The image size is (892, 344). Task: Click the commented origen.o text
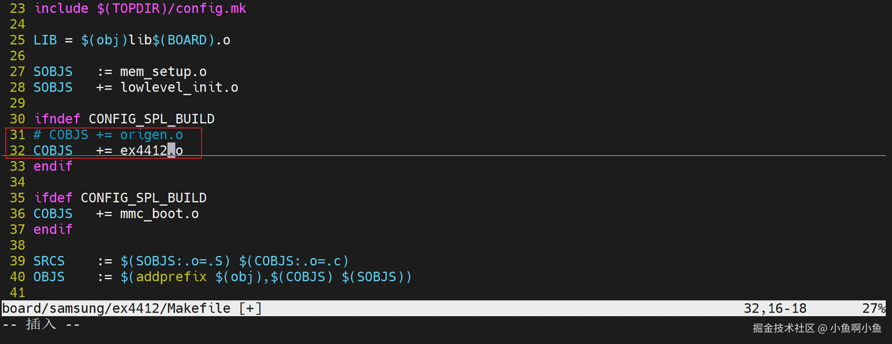coord(151,135)
